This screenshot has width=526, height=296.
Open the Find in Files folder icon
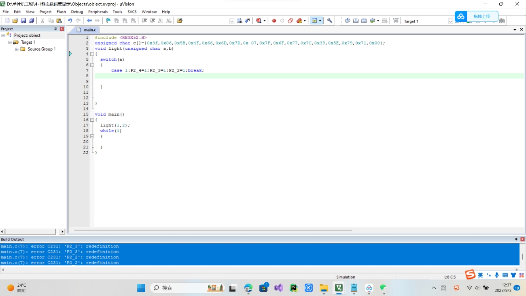pyautogui.click(x=180, y=21)
